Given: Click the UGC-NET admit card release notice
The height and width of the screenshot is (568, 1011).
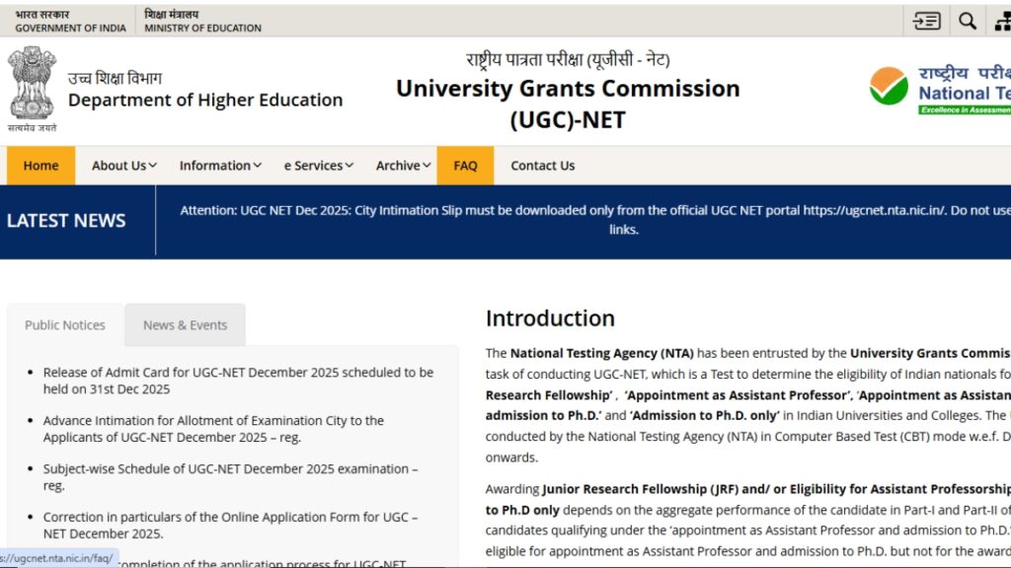Looking at the screenshot, I should (x=237, y=382).
